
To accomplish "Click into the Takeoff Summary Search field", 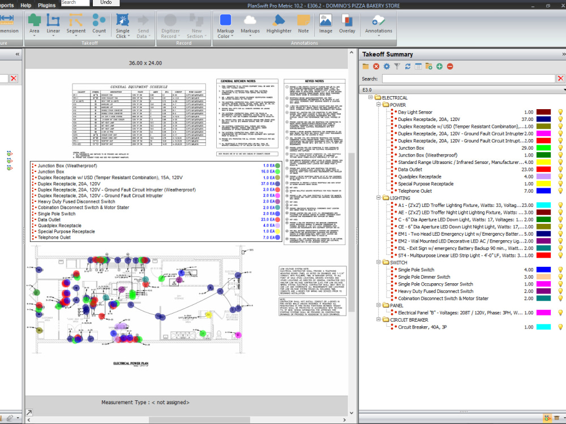I will coord(468,79).
